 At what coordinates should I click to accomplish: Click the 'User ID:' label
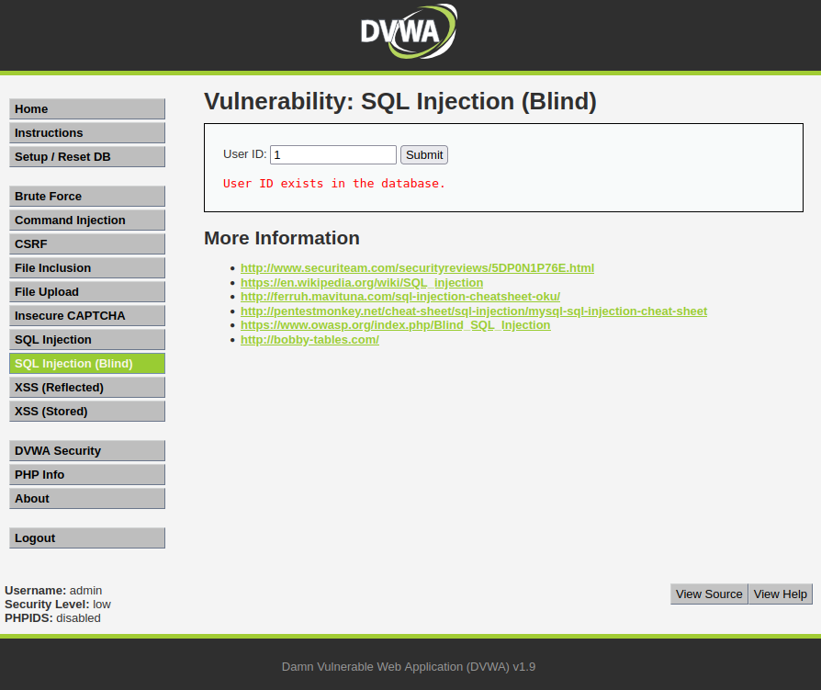click(x=244, y=154)
